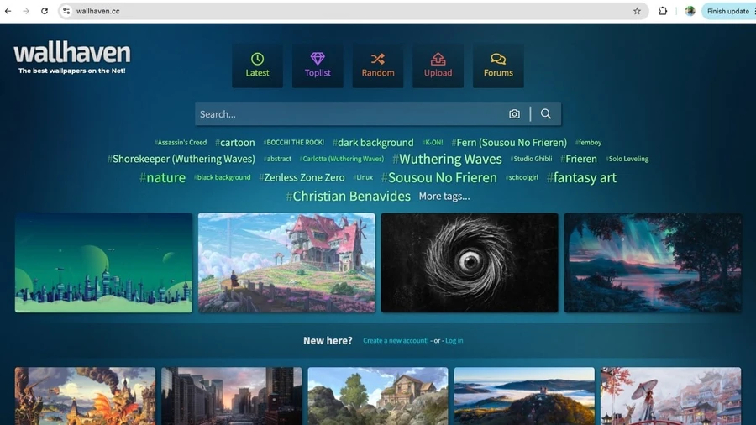Open the mountain above clouds thumbnail
Viewport: 756px width, 425px height.
[x=524, y=396]
